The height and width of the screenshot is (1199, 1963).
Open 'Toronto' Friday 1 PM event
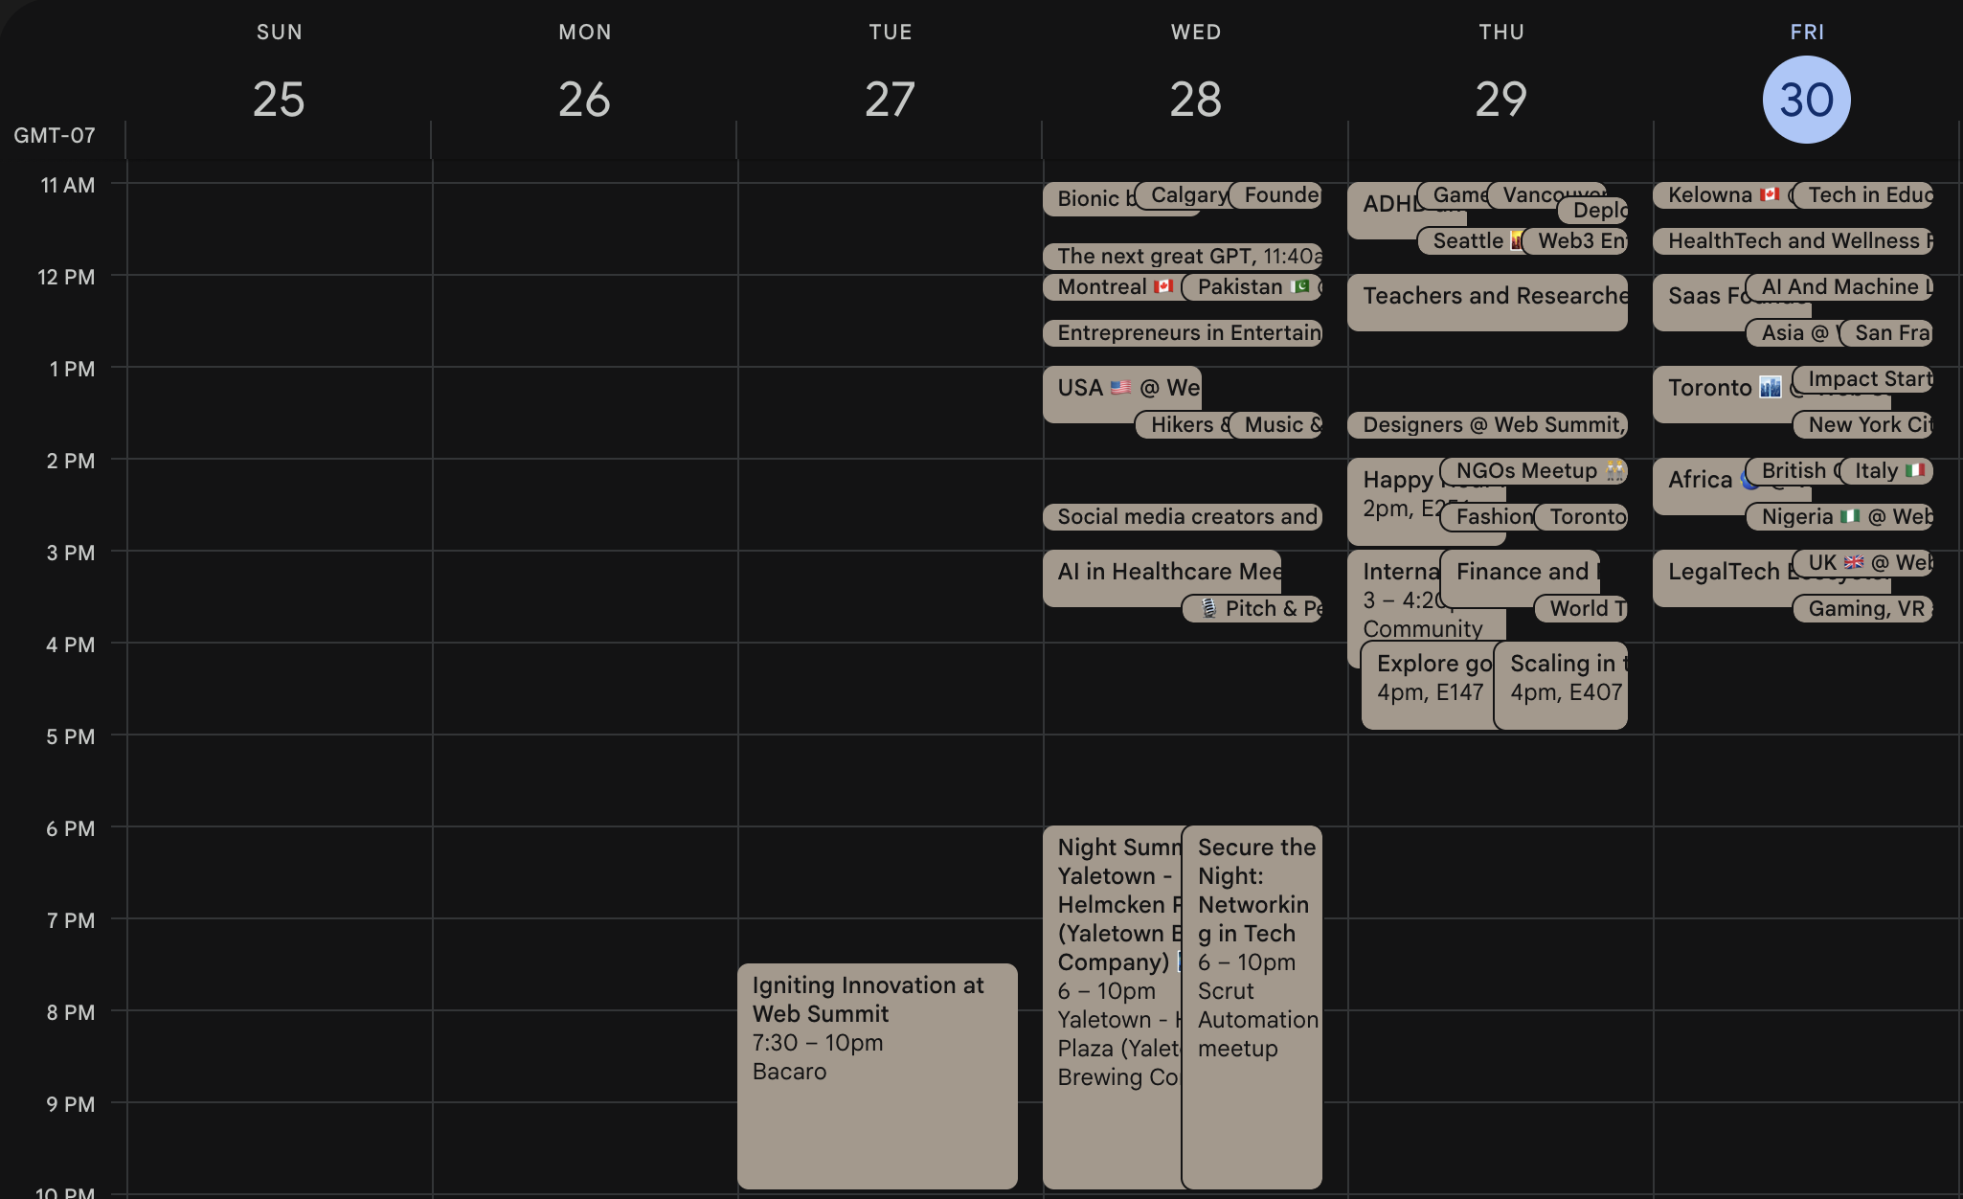(1722, 393)
